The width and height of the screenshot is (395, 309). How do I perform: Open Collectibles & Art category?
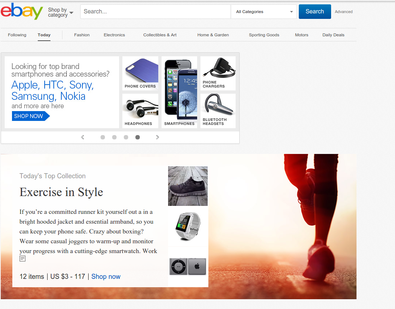coord(160,35)
